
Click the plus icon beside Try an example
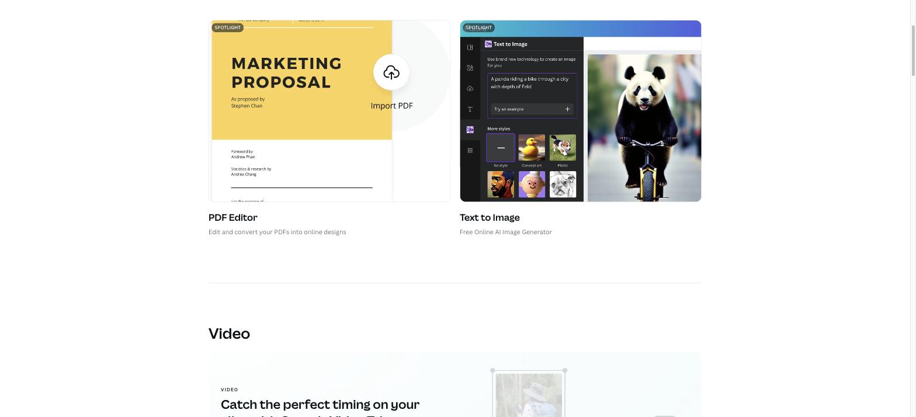click(x=567, y=109)
